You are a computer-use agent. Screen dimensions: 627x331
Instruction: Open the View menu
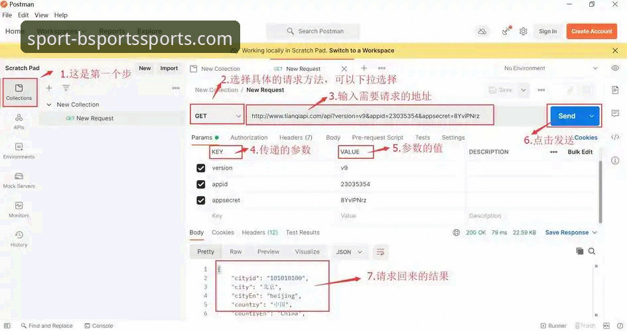[x=41, y=15]
